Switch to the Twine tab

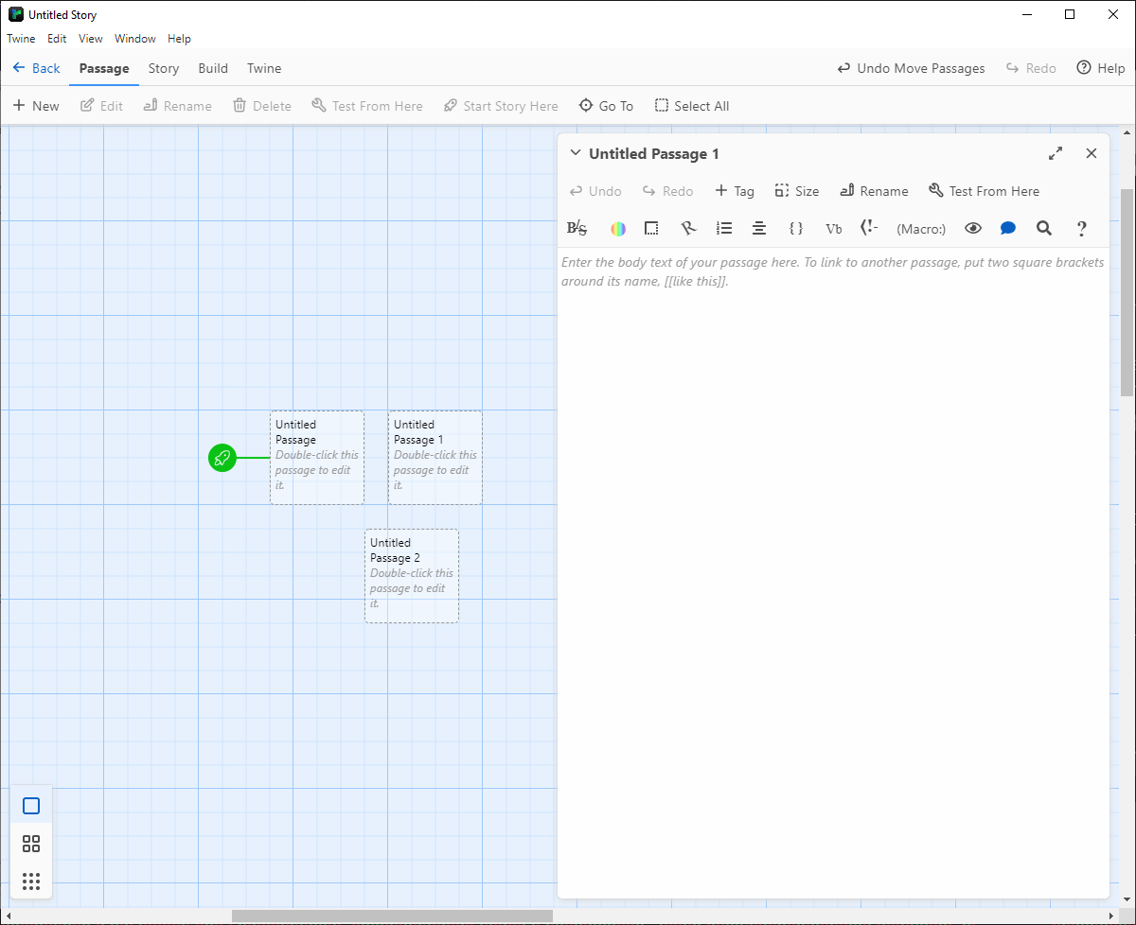(x=264, y=68)
